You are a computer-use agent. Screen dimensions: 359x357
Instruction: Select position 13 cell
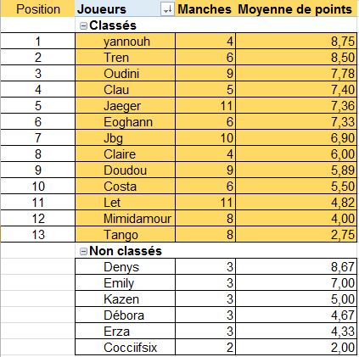(x=38, y=235)
